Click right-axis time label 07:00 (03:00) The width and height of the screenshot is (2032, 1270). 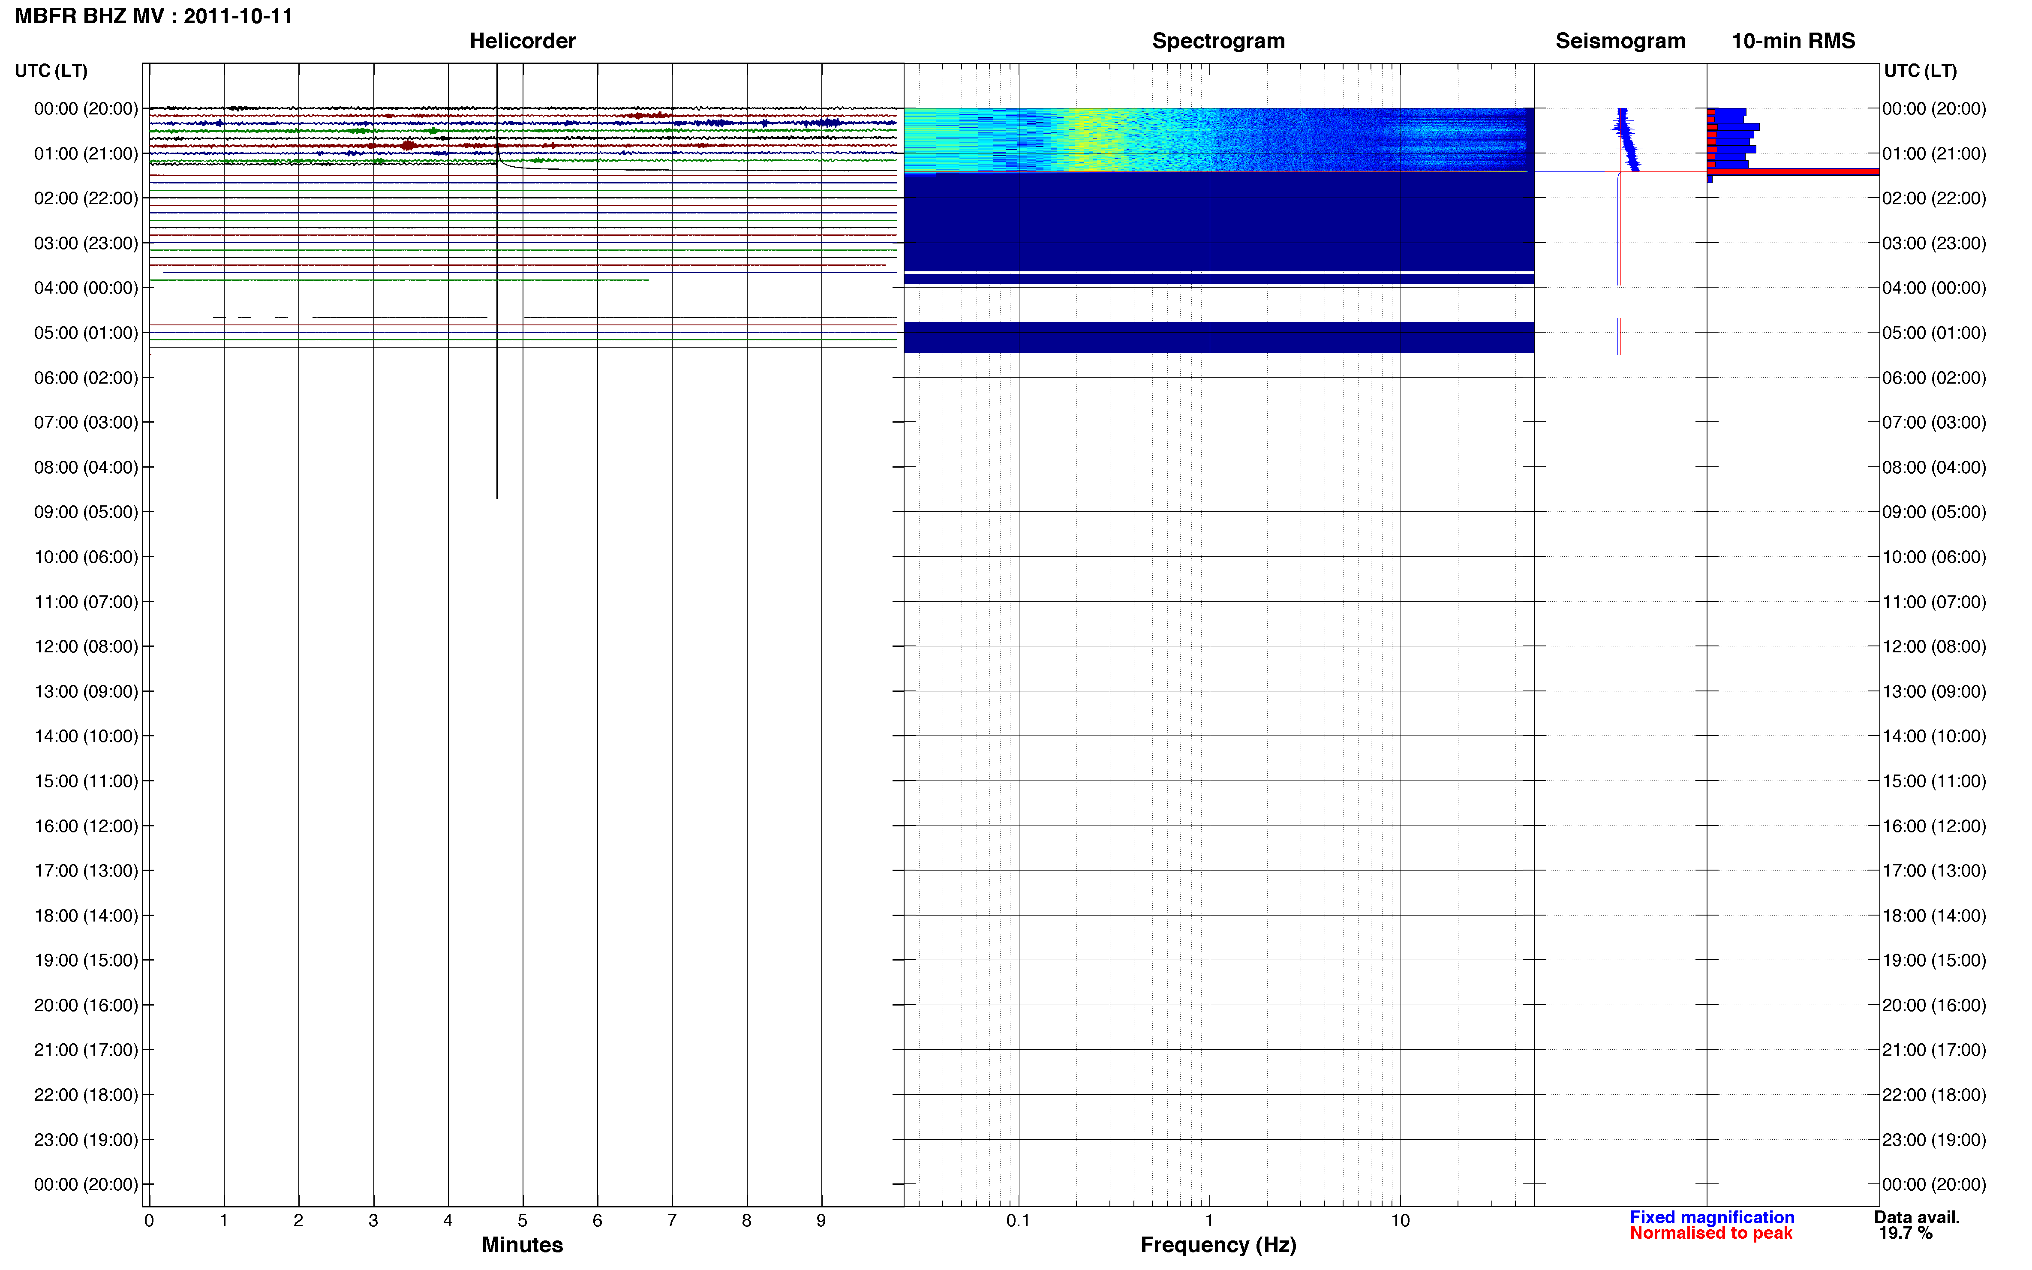[1934, 423]
